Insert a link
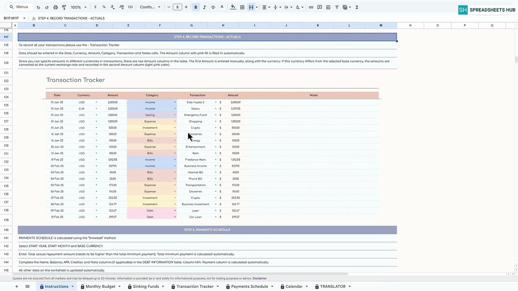This screenshot has height=291, width=518. click(311, 7)
